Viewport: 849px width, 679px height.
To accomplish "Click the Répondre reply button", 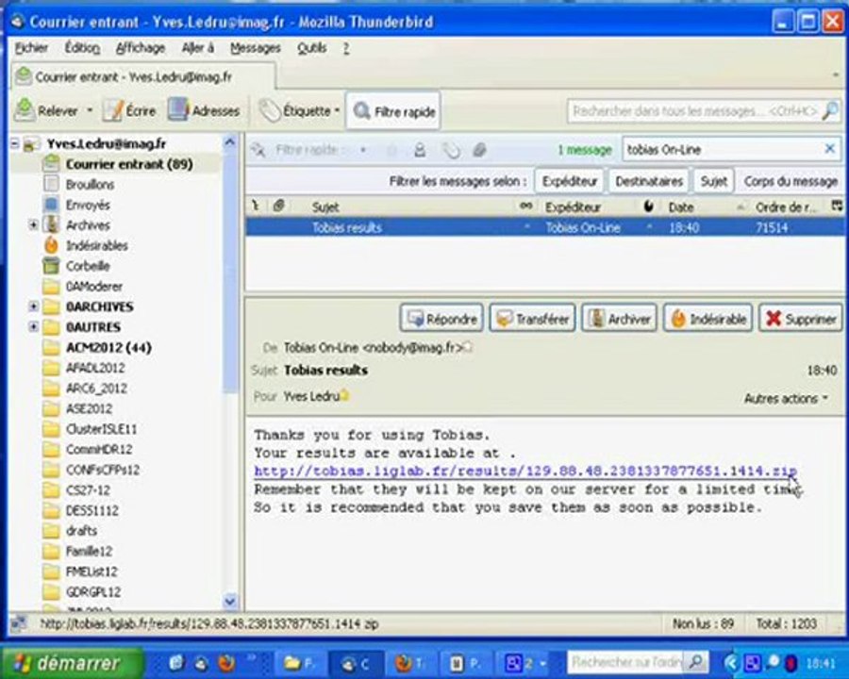I will point(441,320).
